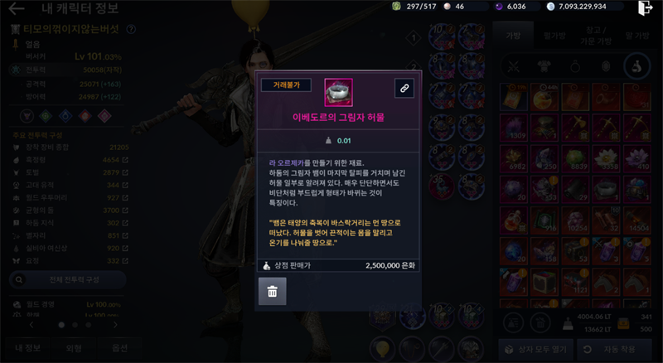Open the 토벌 detail link arrow
Screen dimensions: 663x363
[x=125, y=172]
